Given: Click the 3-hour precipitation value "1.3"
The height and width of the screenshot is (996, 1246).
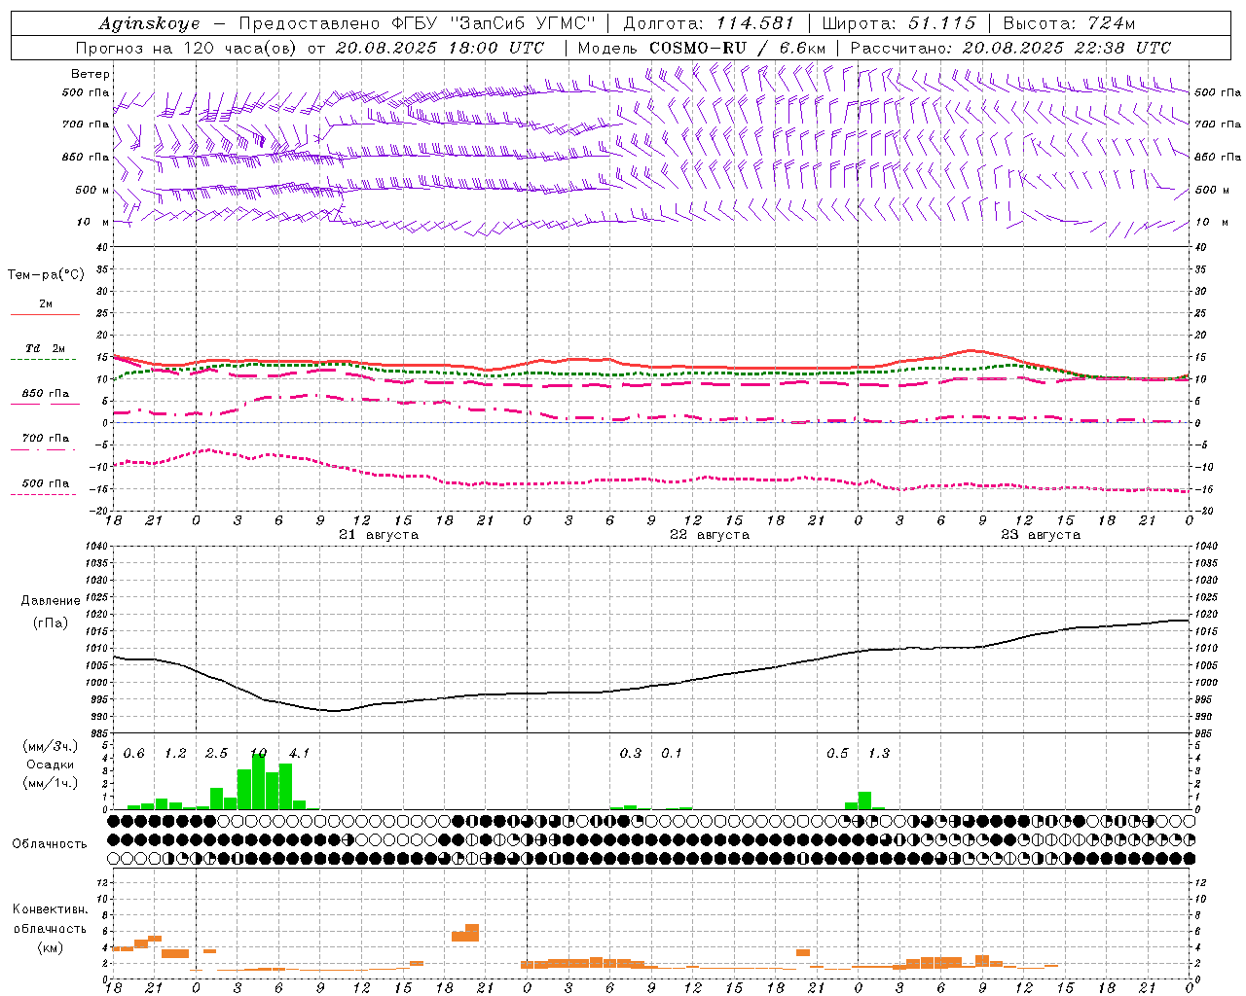Looking at the screenshot, I should tap(879, 754).
